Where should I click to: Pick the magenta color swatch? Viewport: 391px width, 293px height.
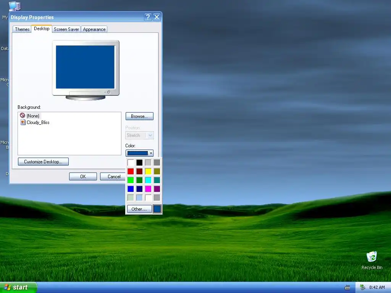(x=148, y=189)
